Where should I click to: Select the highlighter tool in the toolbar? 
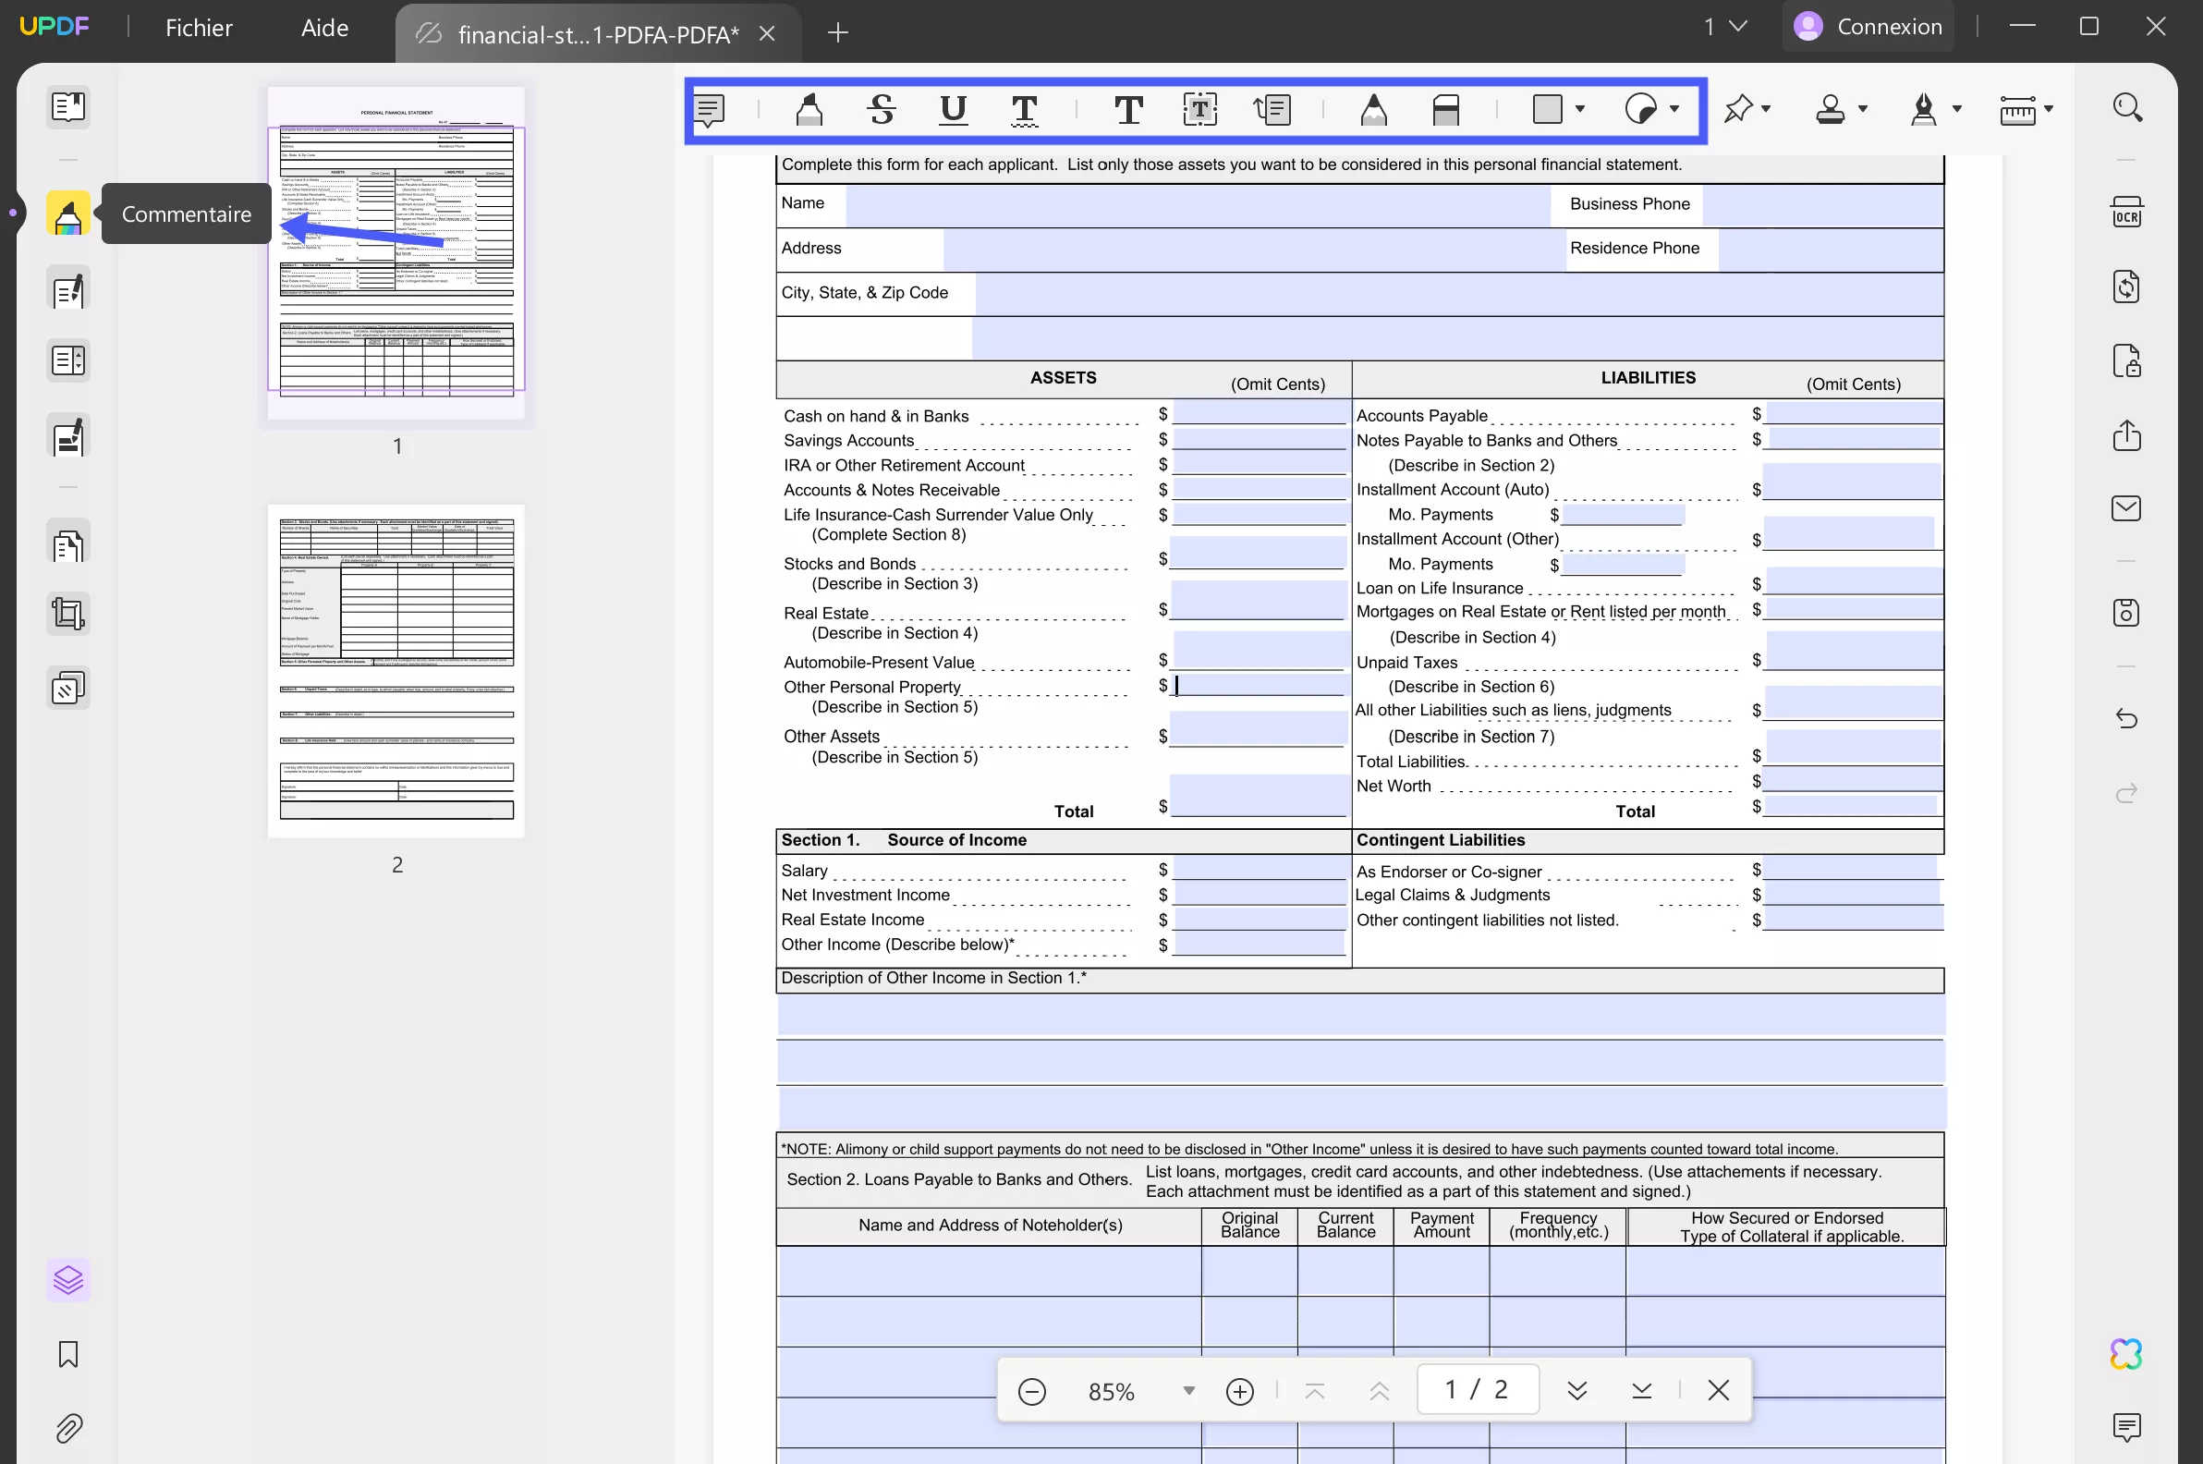click(809, 110)
